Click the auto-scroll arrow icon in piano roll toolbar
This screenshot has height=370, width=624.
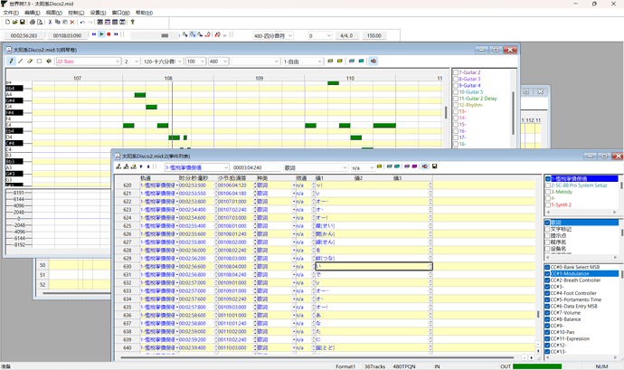373,61
